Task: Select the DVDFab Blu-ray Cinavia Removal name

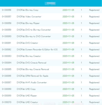Action: click(33, 69)
